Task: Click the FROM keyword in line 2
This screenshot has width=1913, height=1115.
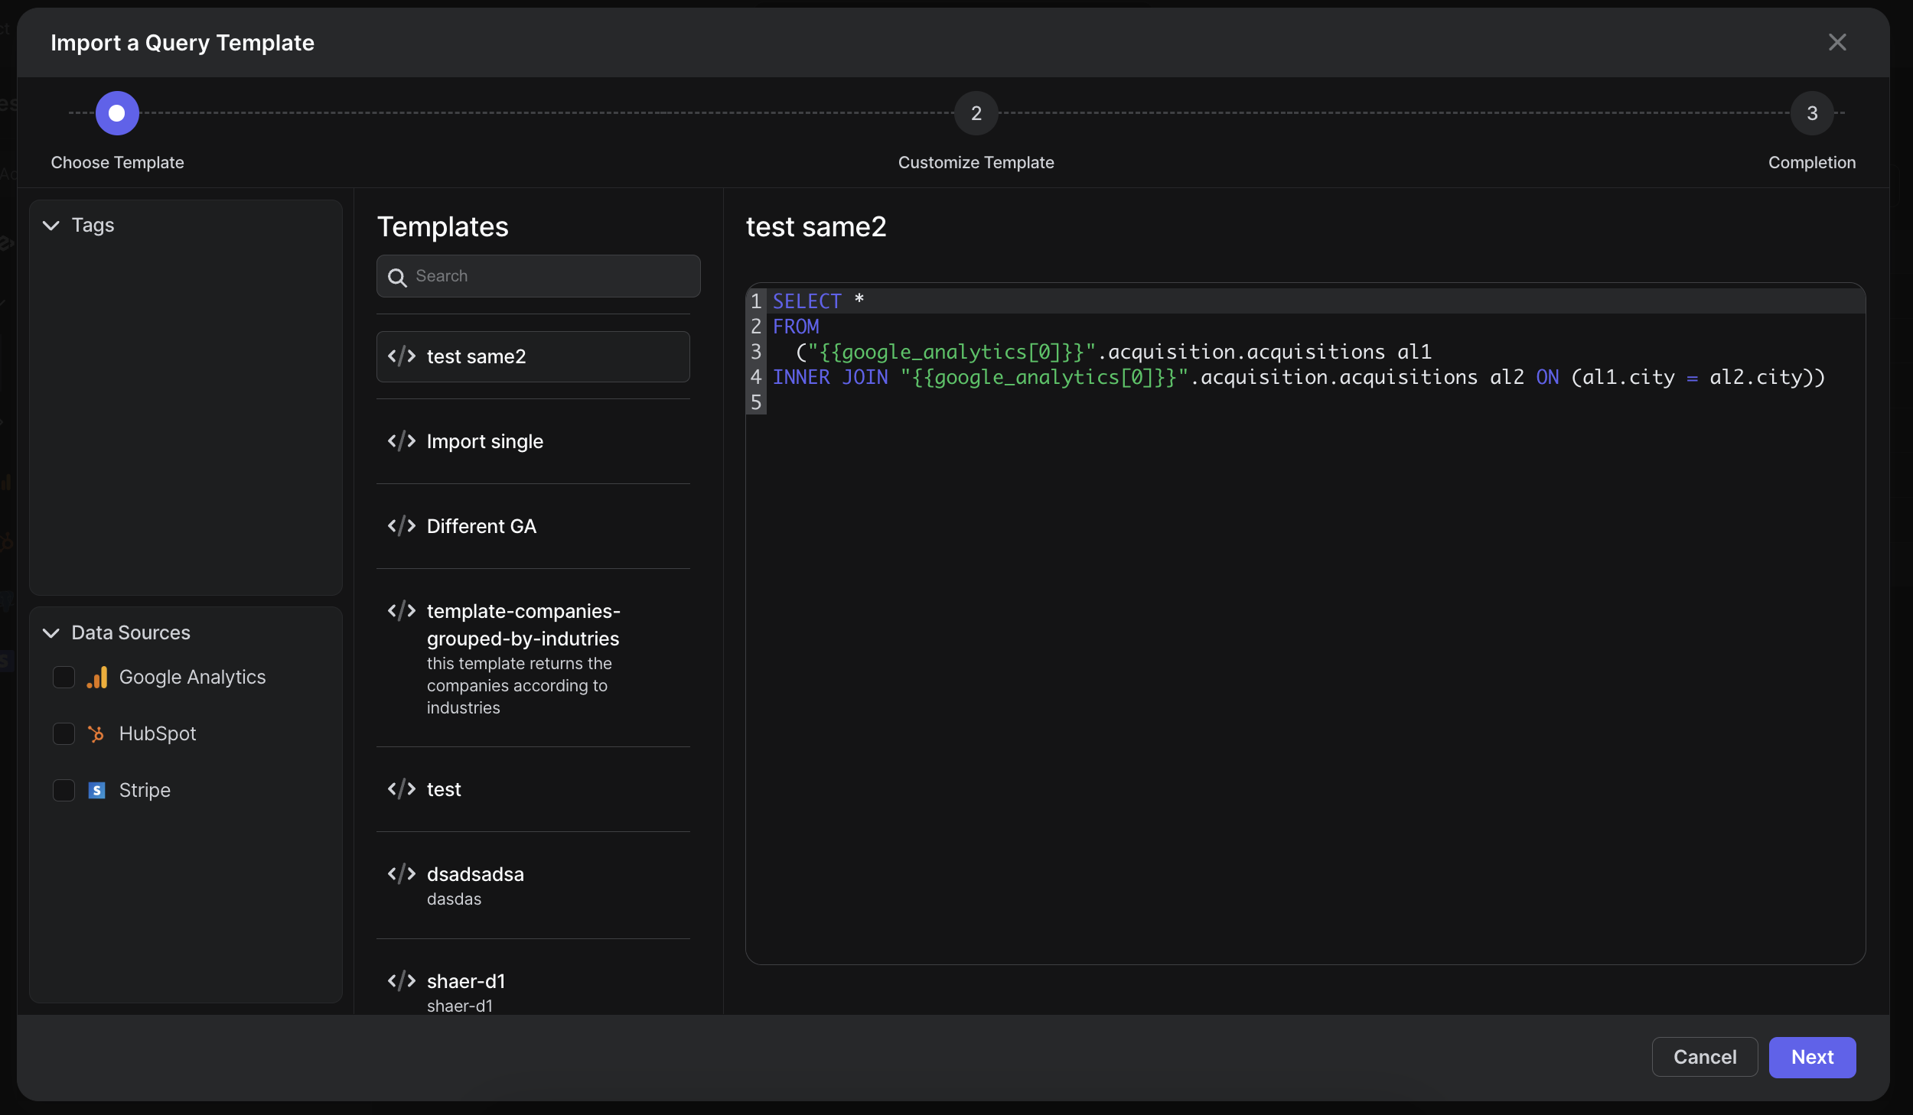Action: point(796,327)
